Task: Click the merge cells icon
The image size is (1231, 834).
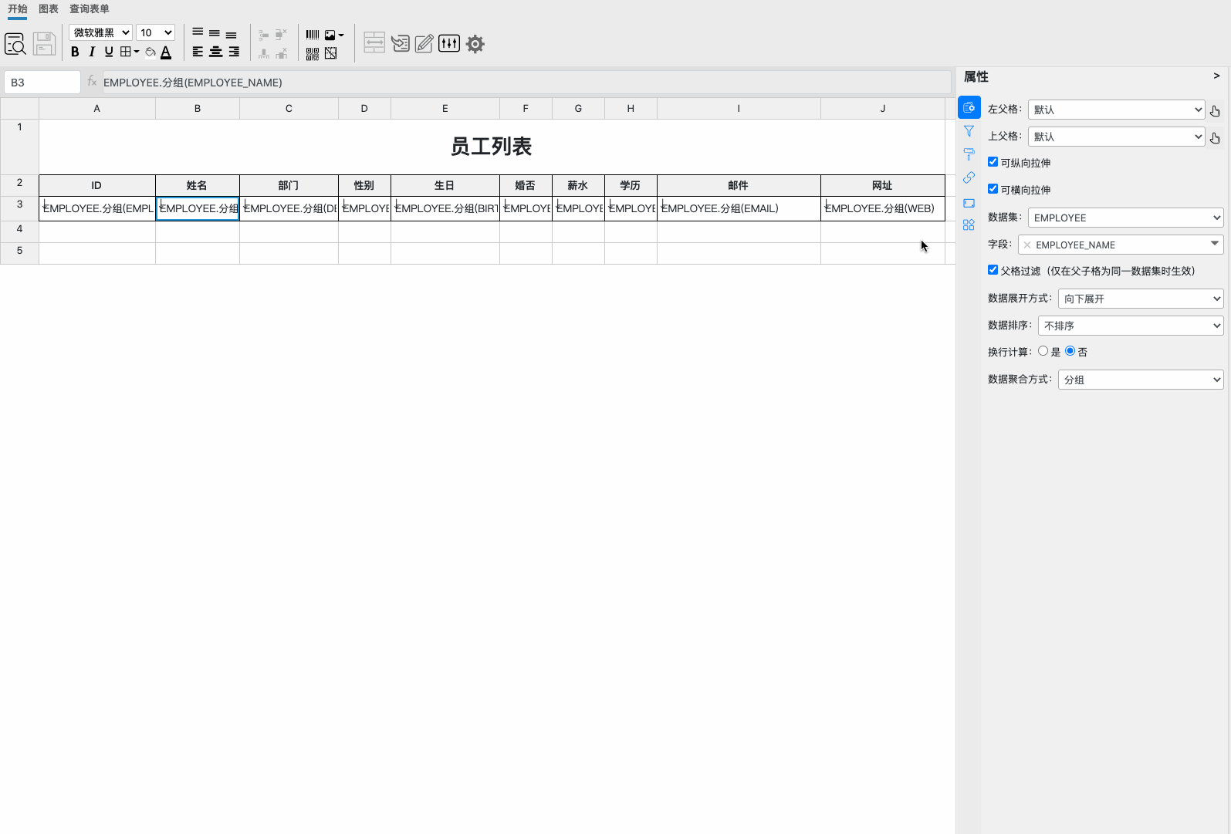Action: click(374, 42)
